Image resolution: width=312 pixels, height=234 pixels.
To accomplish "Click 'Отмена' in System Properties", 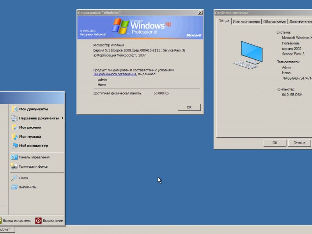I will tap(300, 143).
